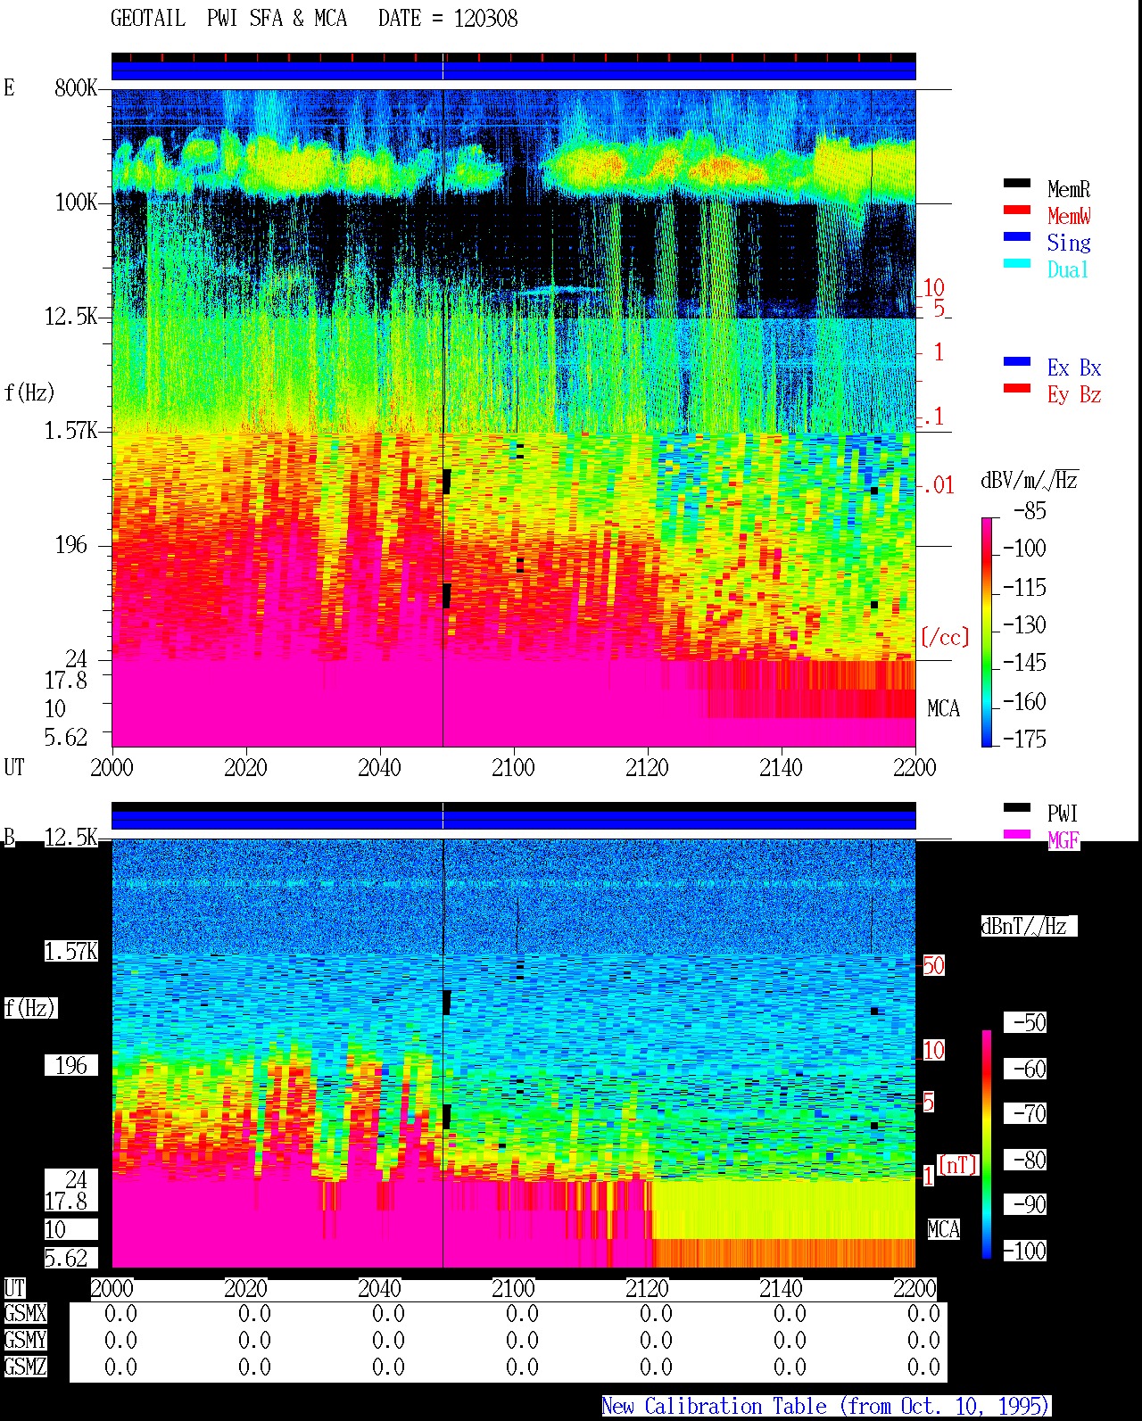The height and width of the screenshot is (1421, 1142).
Task: Select the blue Sing legend swatch
Action: click(1016, 236)
